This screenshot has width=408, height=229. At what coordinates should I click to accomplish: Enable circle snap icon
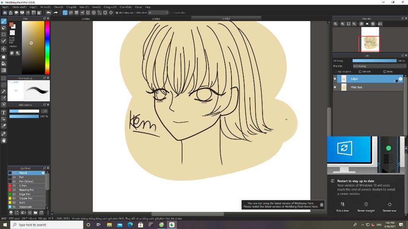pos(94,12)
